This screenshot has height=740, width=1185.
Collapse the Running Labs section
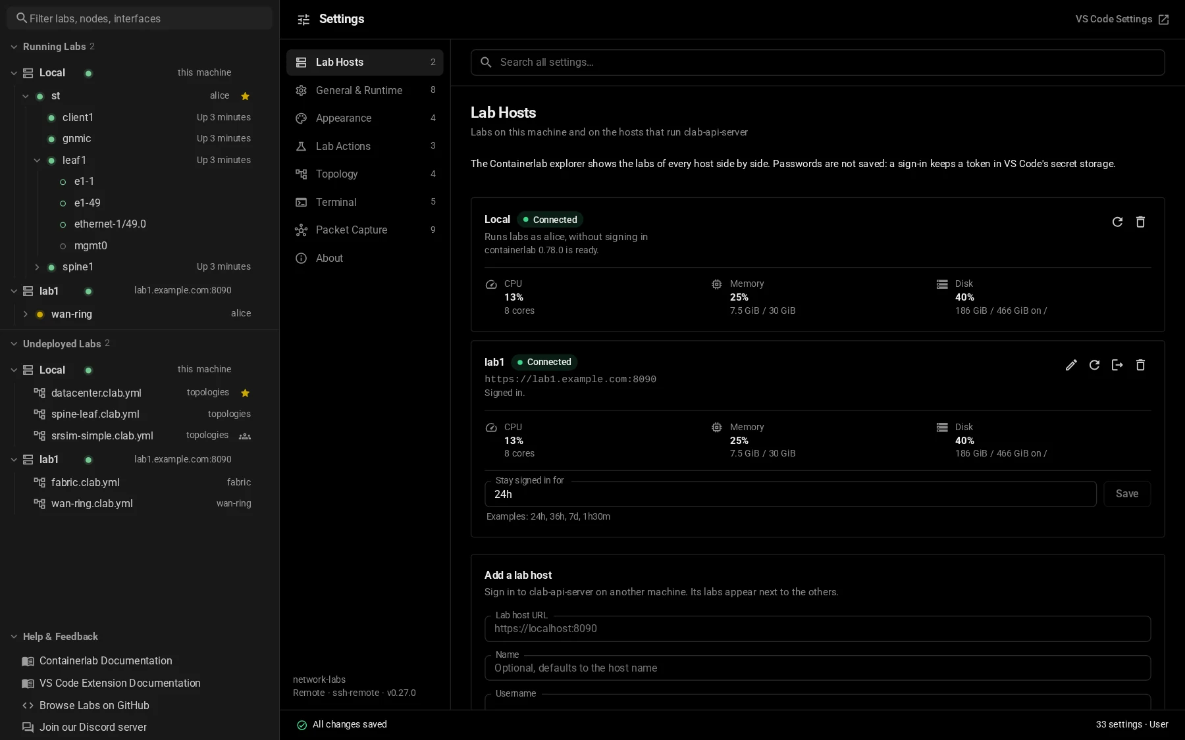[x=14, y=47]
